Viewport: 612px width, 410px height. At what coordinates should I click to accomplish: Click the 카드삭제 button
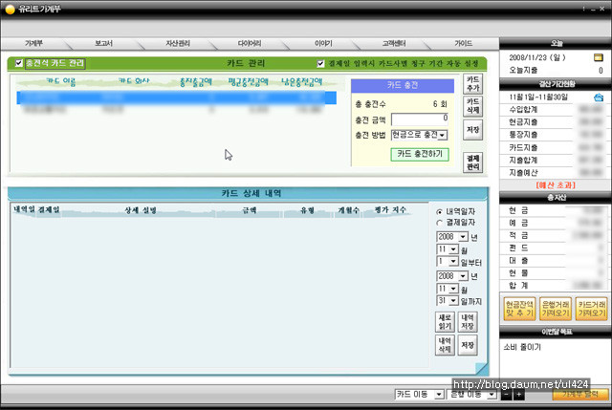tap(472, 106)
